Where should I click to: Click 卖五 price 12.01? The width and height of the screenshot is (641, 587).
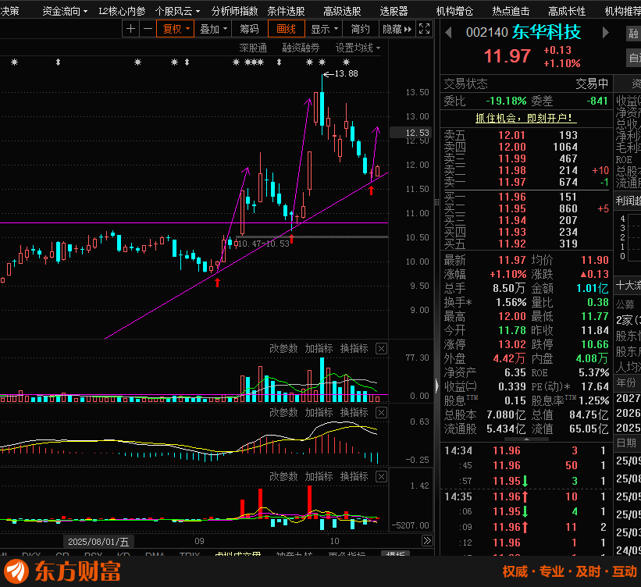(x=512, y=135)
